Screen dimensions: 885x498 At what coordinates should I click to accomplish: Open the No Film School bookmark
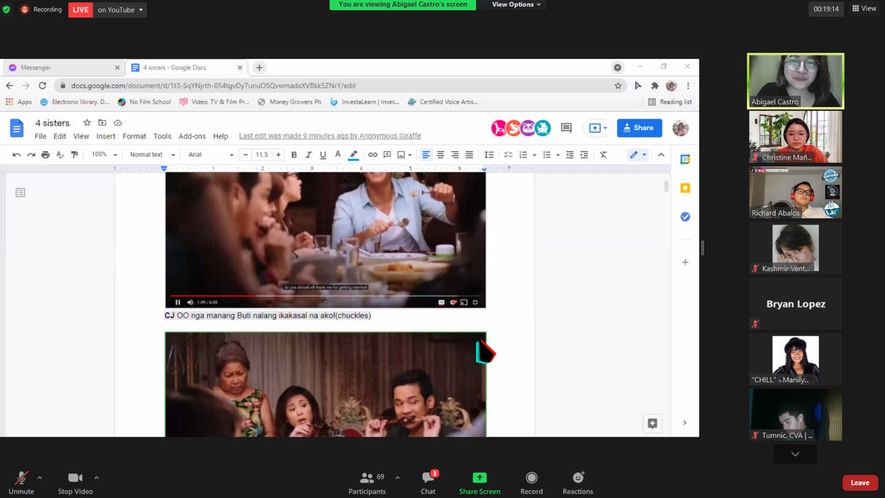(x=144, y=102)
